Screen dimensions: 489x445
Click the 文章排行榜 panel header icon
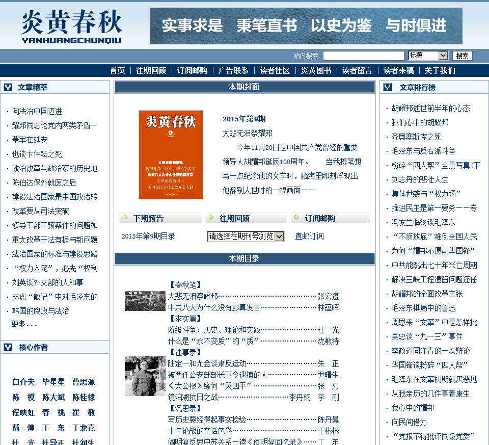click(387, 87)
